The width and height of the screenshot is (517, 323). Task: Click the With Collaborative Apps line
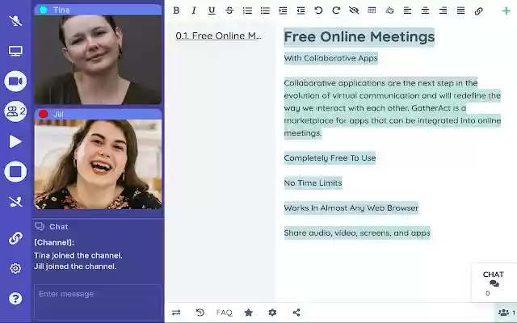[x=330, y=58]
